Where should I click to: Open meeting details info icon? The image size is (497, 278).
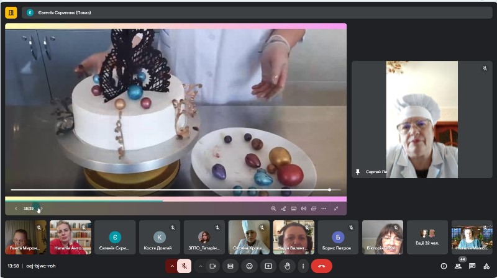(x=444, y=266)
